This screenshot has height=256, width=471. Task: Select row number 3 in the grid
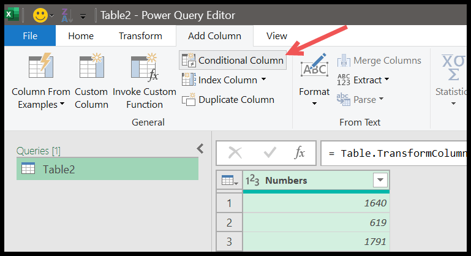[229, 241]
